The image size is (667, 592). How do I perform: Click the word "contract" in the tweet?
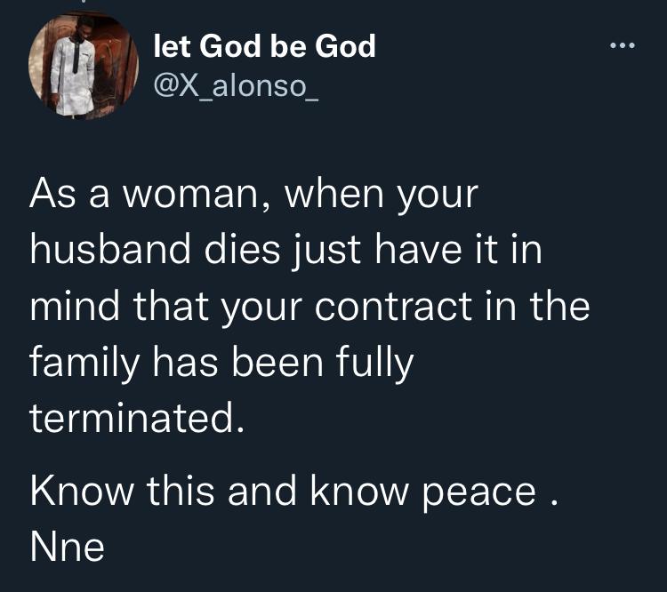point(403,307)
